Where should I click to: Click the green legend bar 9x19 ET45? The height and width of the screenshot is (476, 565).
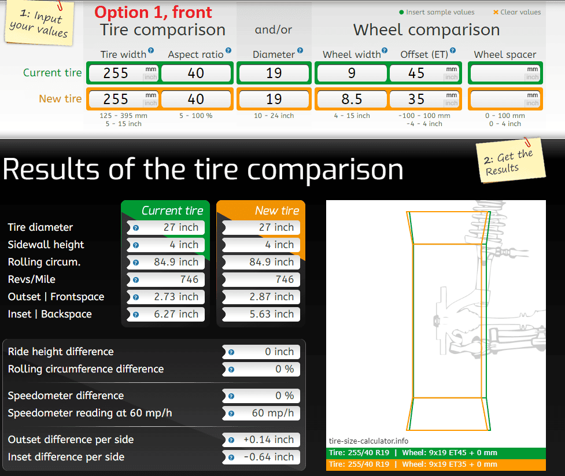click(436, 453)
